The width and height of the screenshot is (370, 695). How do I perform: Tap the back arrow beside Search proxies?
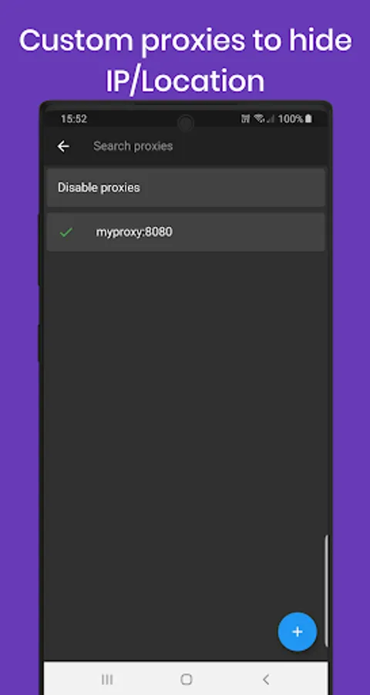[63, 146]
